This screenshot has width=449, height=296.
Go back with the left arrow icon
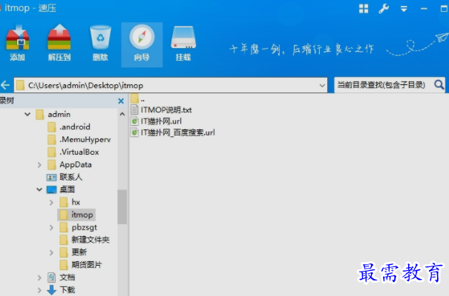point(5,85)
